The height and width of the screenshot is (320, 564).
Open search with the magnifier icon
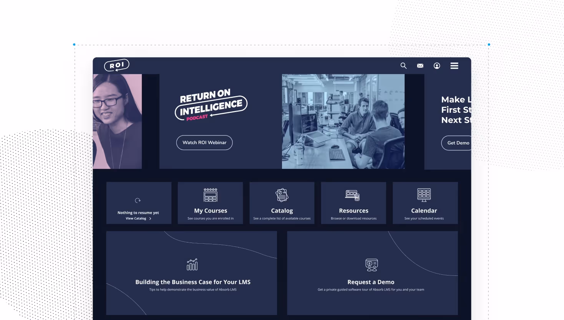tap(403, 66)
